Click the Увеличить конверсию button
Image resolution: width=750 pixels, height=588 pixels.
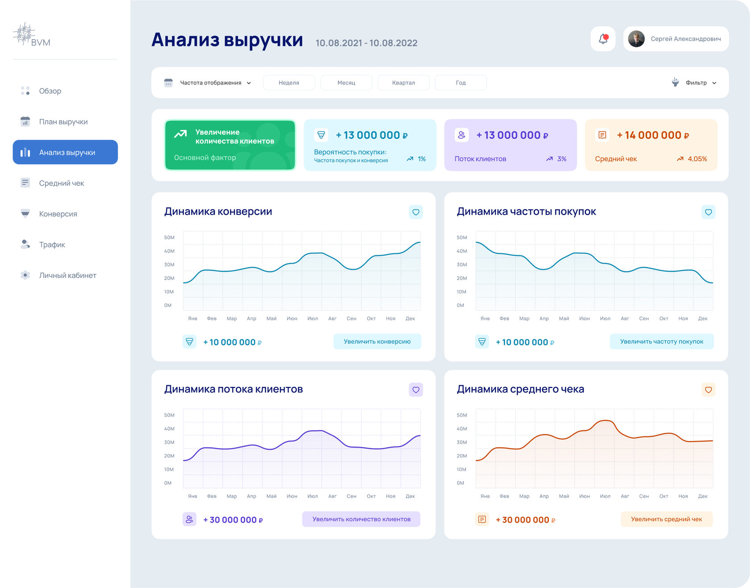[x=377, y=341]
